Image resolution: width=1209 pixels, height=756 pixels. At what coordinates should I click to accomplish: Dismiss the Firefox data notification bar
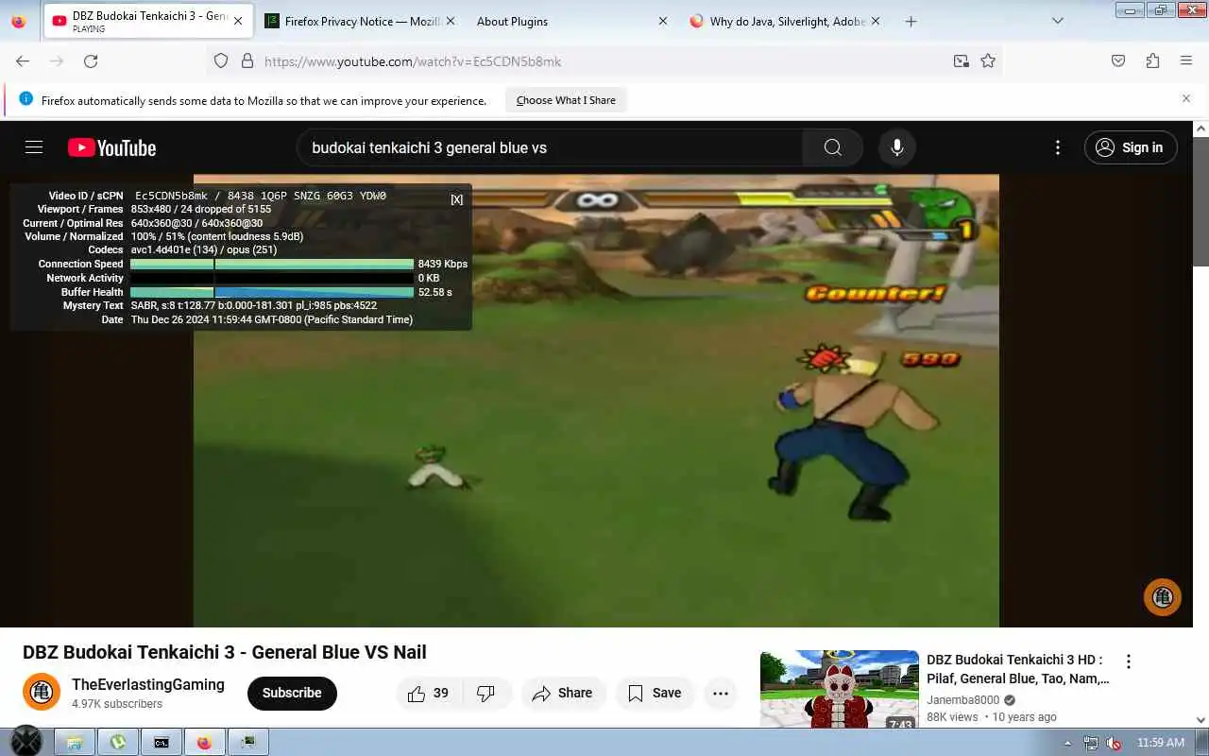coord(1186,98)
